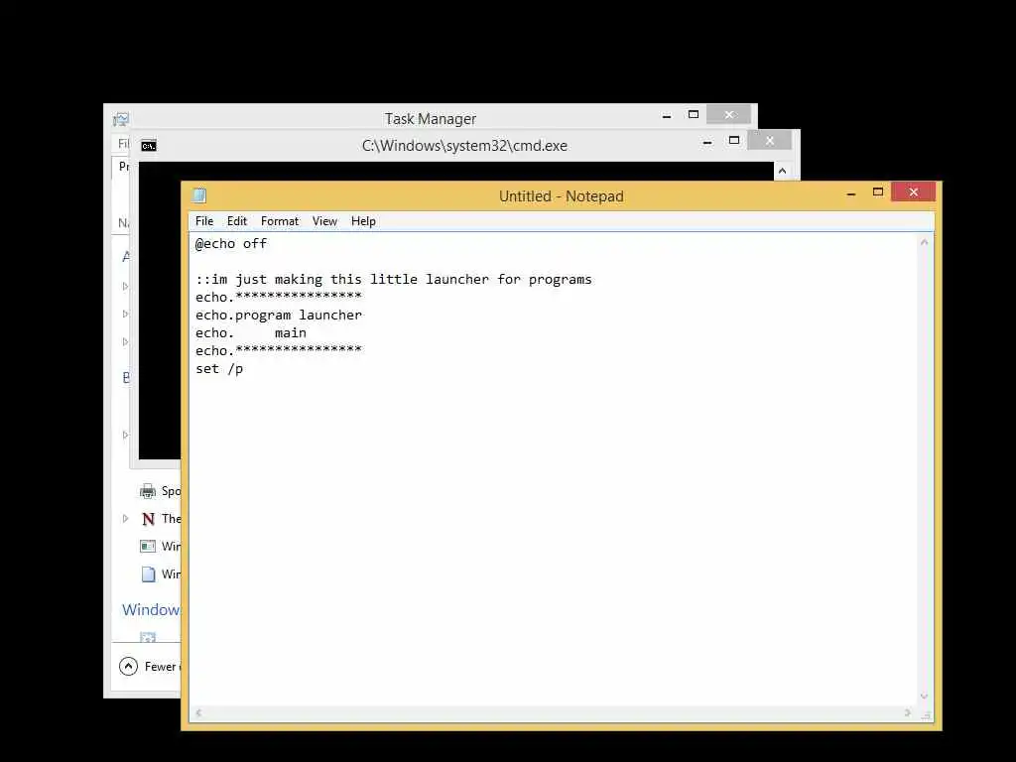Click the 'echo.program launcher' line
Image resolution: width=1016 pixels, height=762 pixels.
click(279, 315)
